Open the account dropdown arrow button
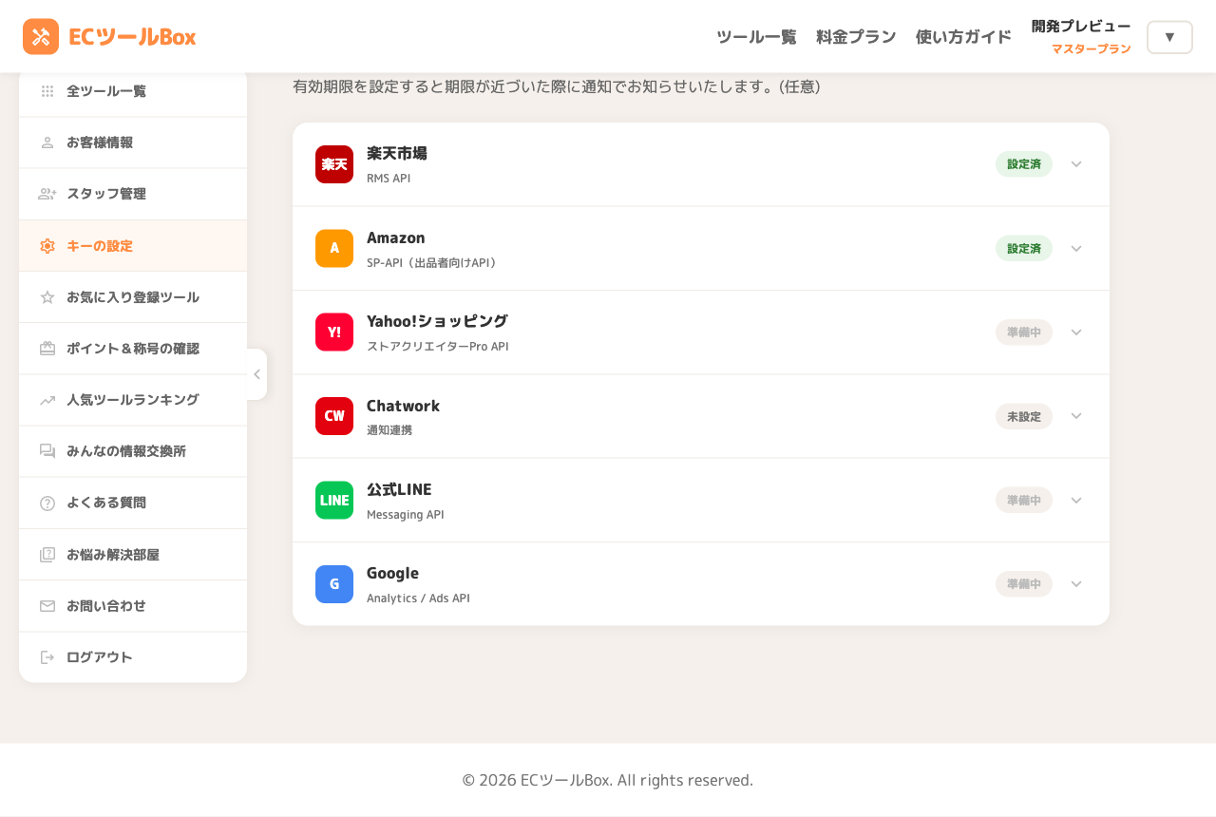The image size is (1216, 817). [x=1169, y=37]
